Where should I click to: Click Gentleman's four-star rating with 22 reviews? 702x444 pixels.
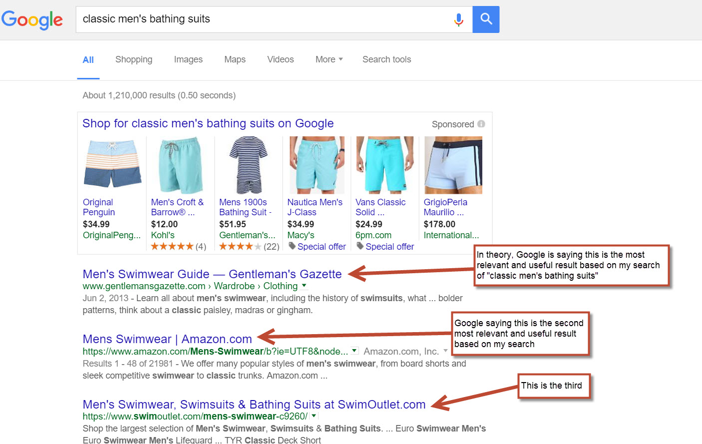coord(240,246)
